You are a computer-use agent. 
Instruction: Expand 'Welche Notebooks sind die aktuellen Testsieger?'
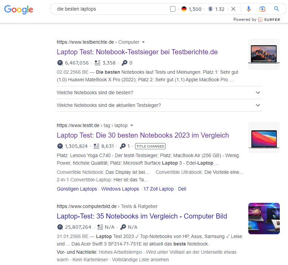[159, 105]
